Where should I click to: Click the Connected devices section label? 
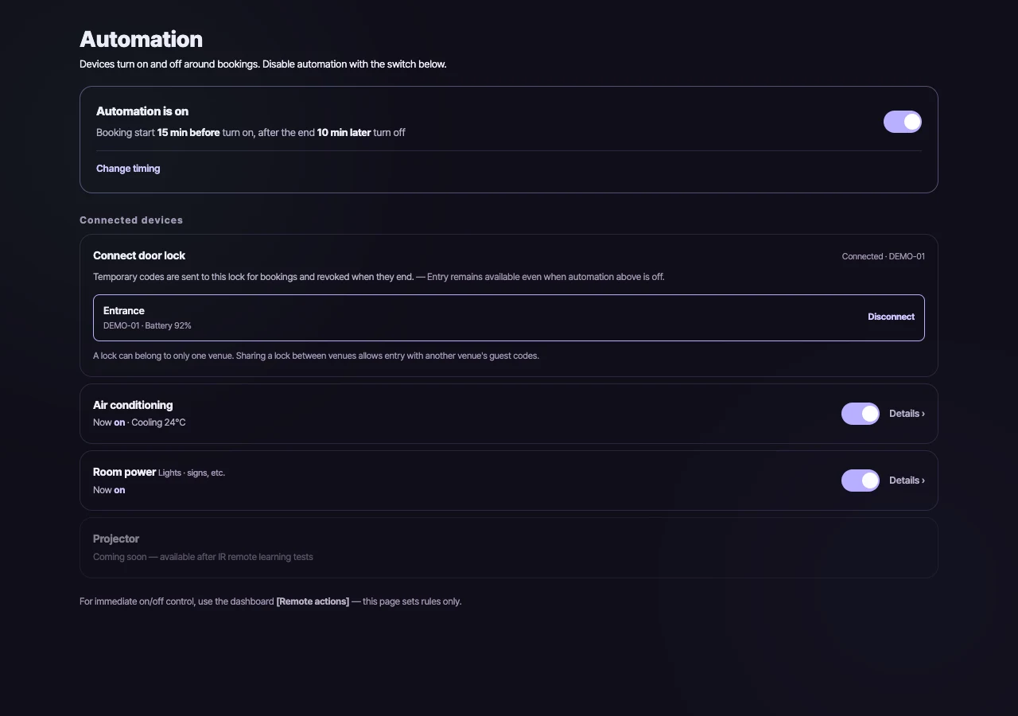pos(131,220)
